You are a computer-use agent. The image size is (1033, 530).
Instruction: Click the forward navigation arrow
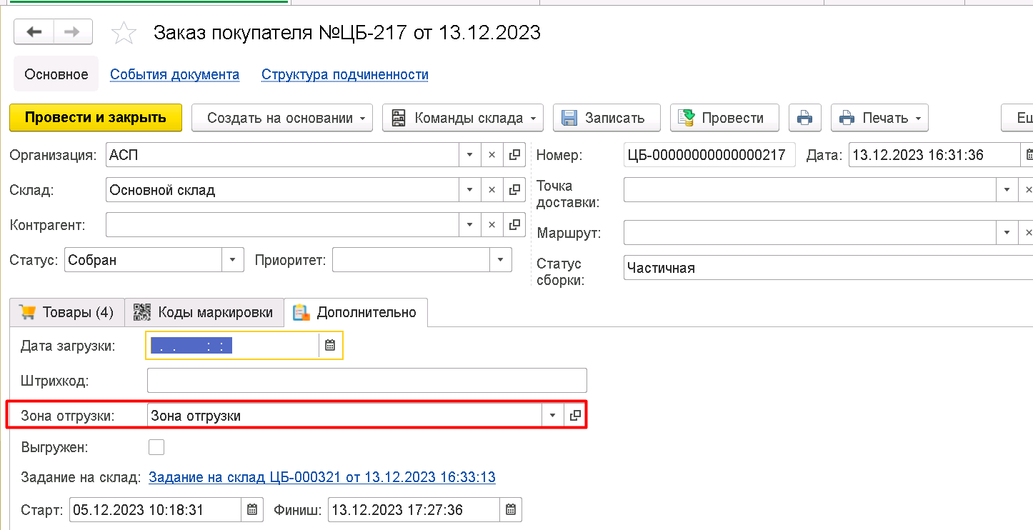pos(72,32)
